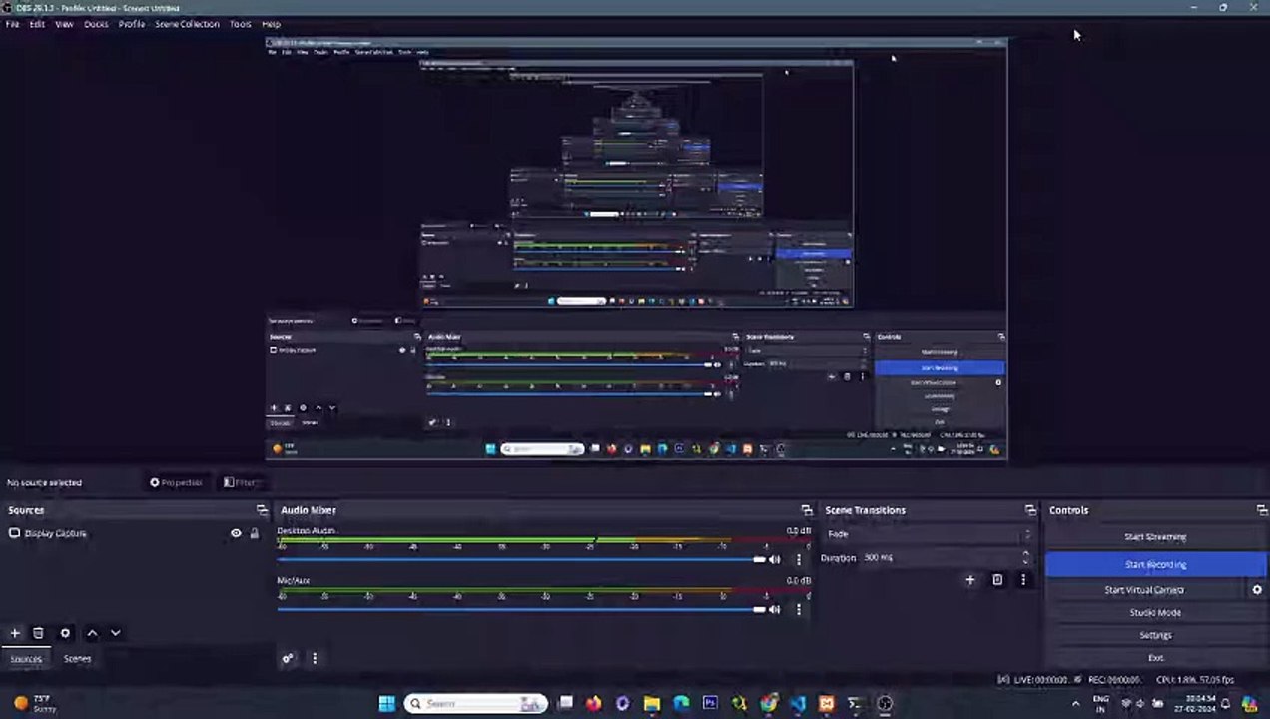The image size is (1270, 719).
Task: Adjust the Duration spinner arrows
Action: (x=1025, y=557)
